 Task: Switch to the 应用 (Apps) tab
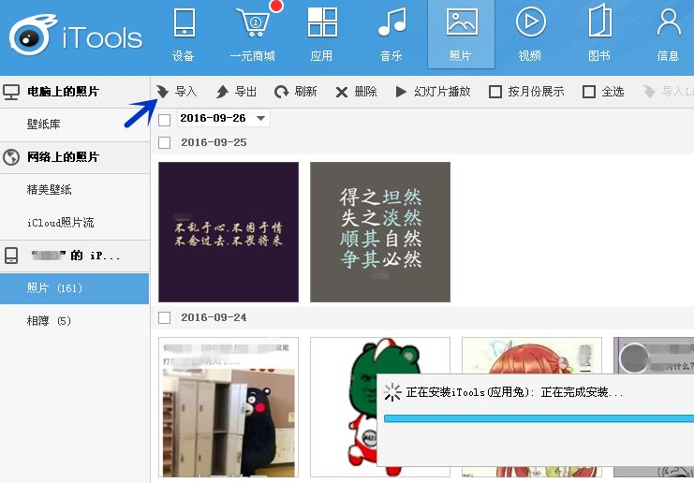(322, 35)
